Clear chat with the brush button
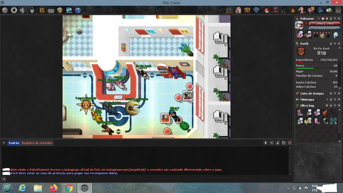 click(278, 143)
